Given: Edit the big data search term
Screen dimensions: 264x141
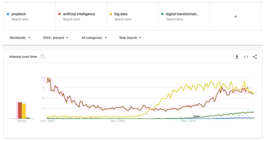Looking at the screenshot, I should pyautogui.click(x=133, y=16).
